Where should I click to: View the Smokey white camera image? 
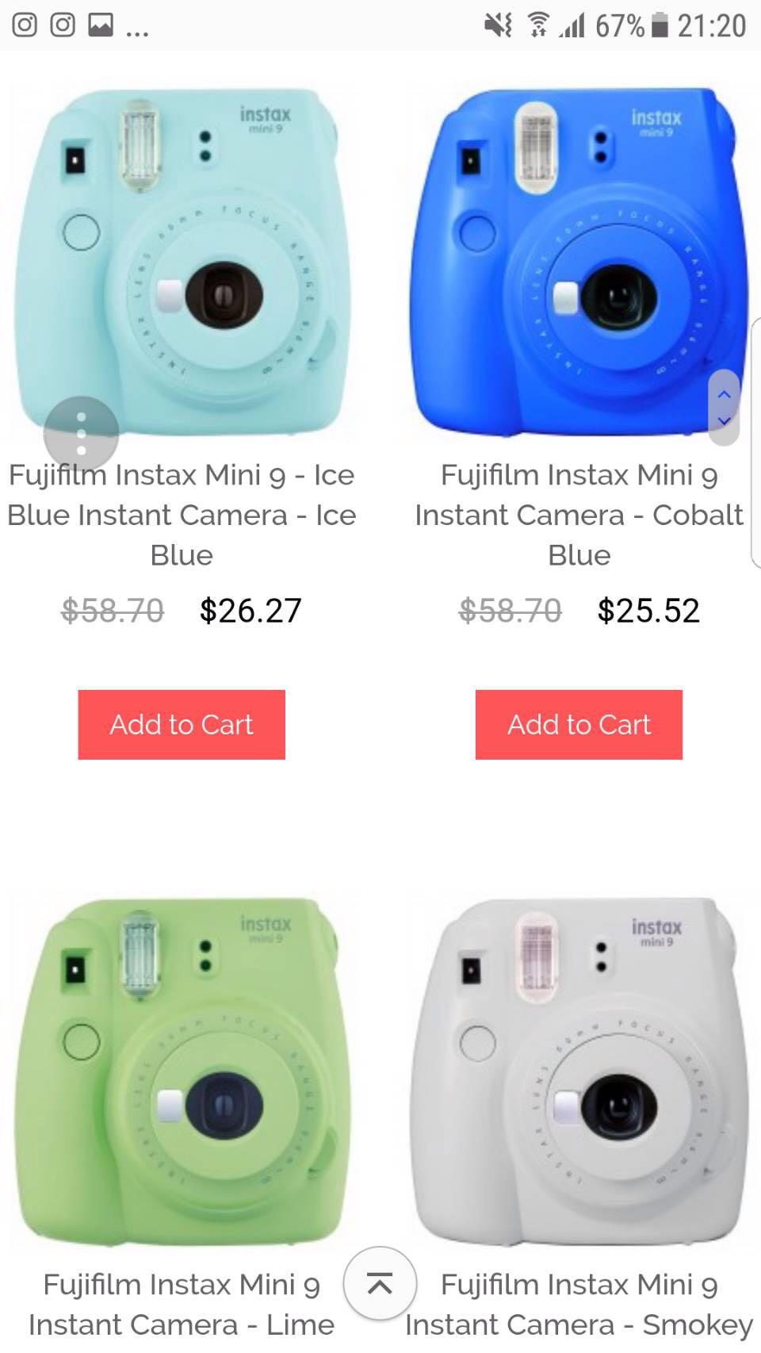click(x=579, y=1072)
